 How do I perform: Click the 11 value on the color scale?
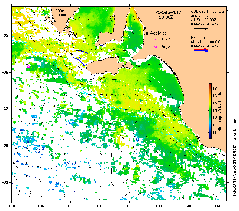point(215,132)
